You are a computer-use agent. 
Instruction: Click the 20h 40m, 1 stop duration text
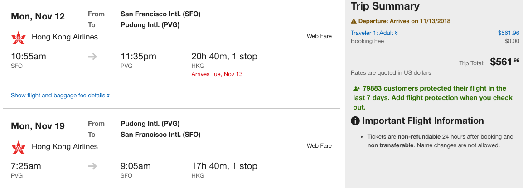[x=224, y=57]
